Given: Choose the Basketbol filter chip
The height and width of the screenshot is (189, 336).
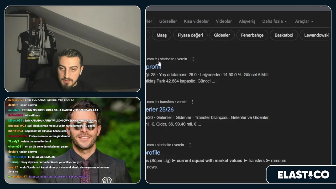Looking at the screenshot, I should click(x=284, y=35).
